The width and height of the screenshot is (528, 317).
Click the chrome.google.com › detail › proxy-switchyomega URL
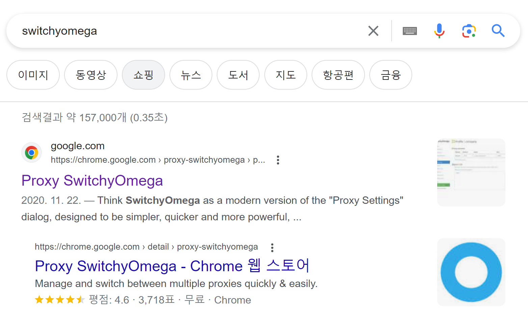point(146,247)
